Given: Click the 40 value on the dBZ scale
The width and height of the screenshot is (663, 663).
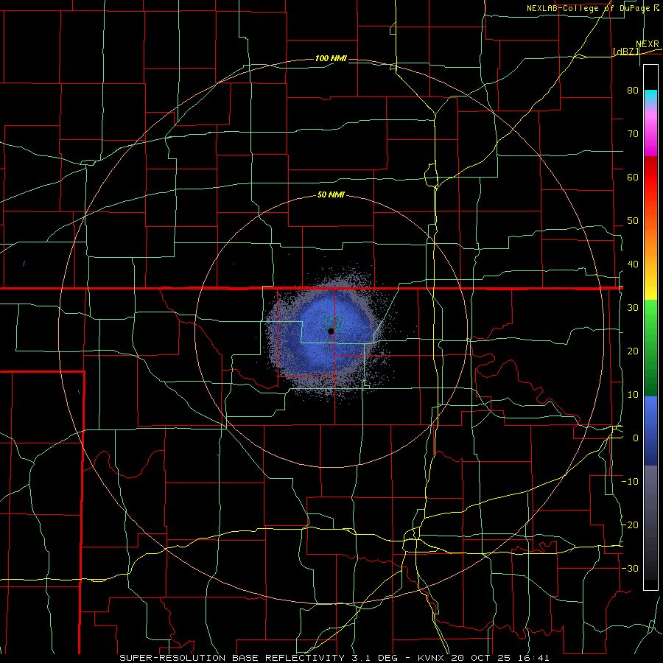Looking at the screenshot, I should click(x=633, y=264).
